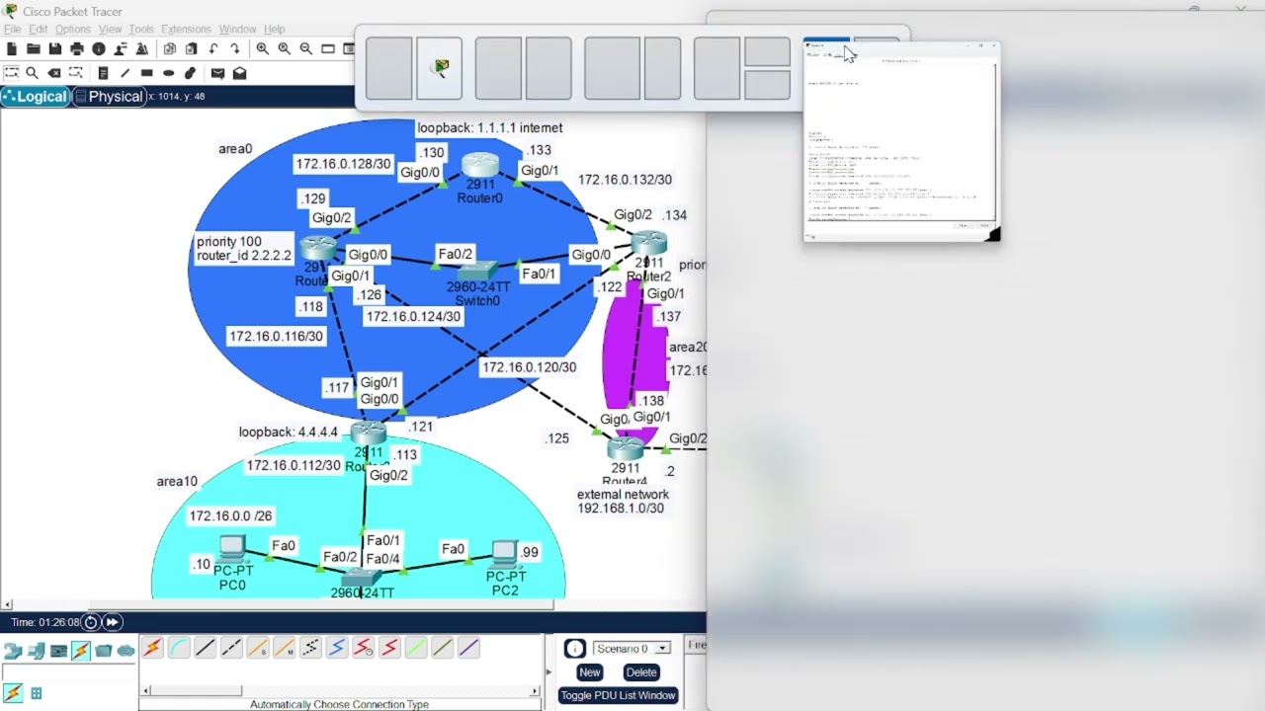
Task: Pick the Copper Cross-Over dashed cable
Action: pyautogui.click(x=231, y=648)
